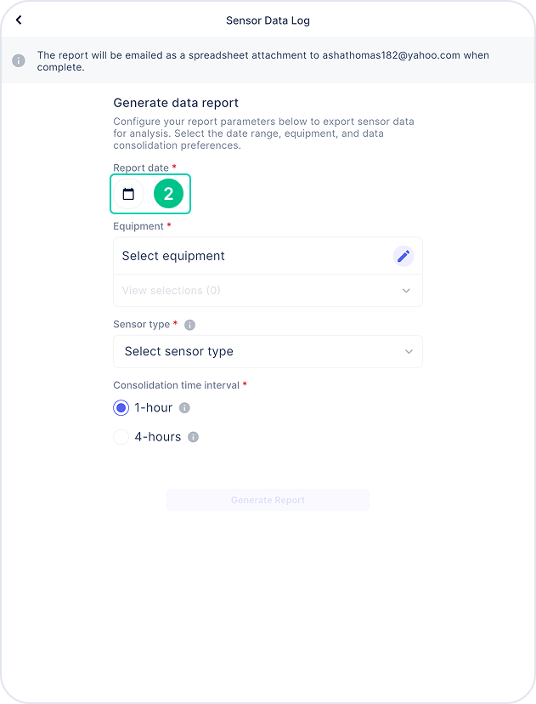
Task: Click the Sensor type info icon
Action: pyautogui.click(x=189, y=325)
